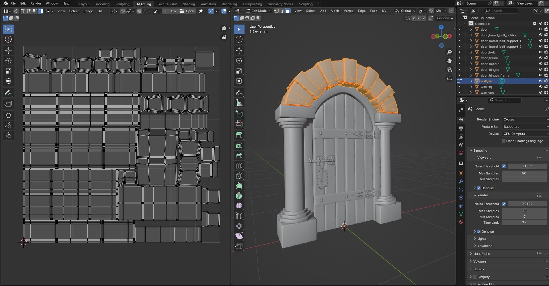This screenshot has width=549, height=286.
Task: Select the Knife tool in 3D viewport
Action: 239,176
